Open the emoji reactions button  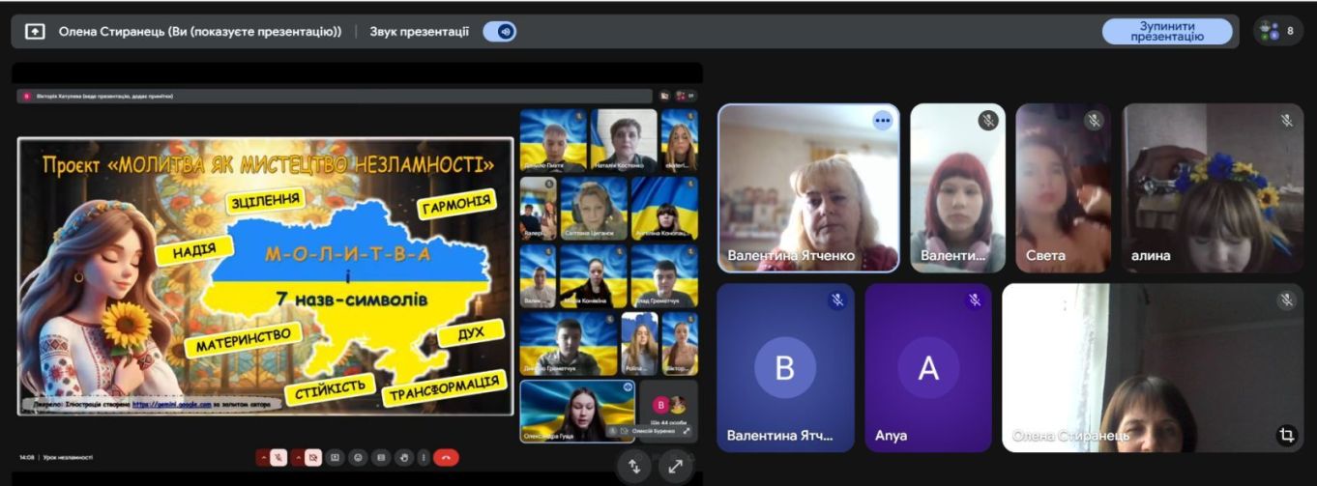(358, 457)
